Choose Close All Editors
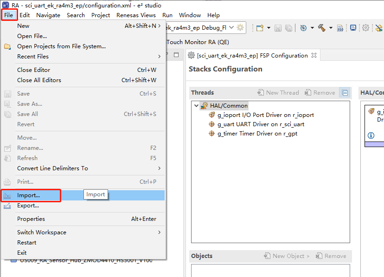 click(x=83, y=80)
